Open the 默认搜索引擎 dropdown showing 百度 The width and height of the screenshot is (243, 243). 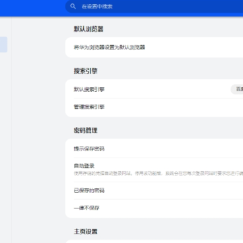click(237, 90)
